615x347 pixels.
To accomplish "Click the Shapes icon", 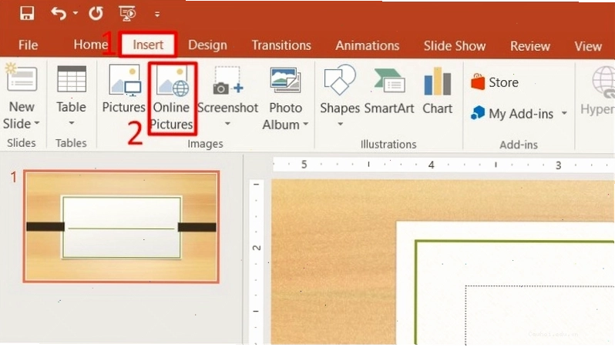I will (340, 80).
